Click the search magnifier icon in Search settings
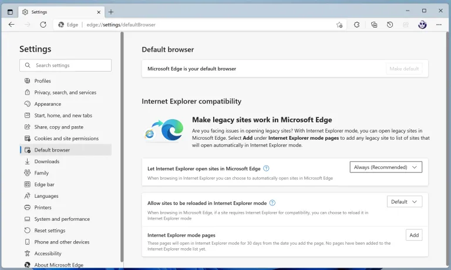This screenshot has height=270, width=451. click(x=28, y=65)
